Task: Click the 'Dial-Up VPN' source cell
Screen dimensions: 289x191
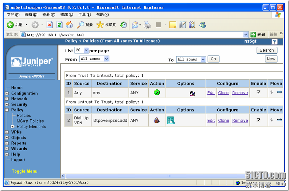Action: (x=81, y=120)
